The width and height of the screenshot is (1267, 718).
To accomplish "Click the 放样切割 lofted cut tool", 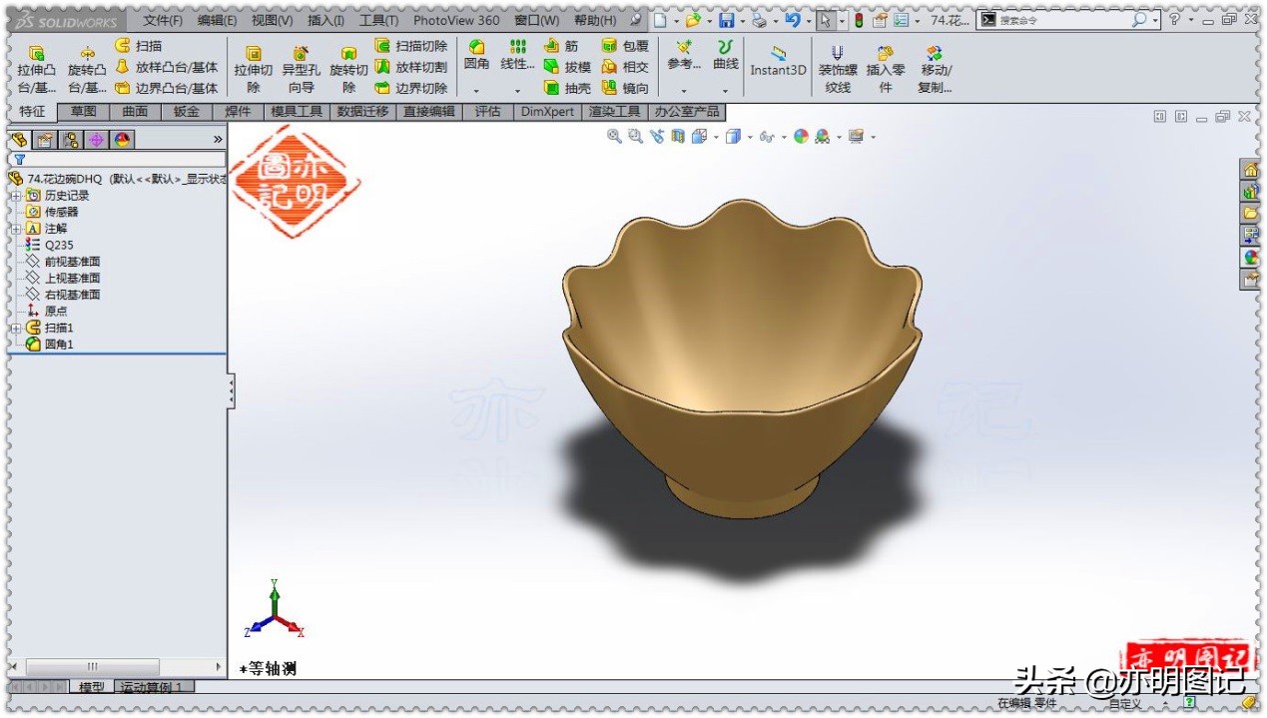I will click(410, 67).
